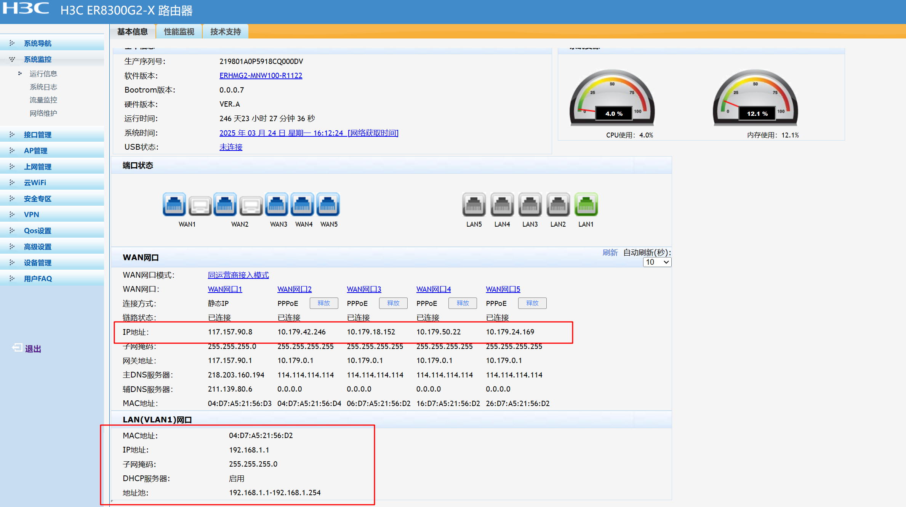Open the 同运营商接入模式 WAN mode link
Screen dimensions: 906x507
tap(238, 275)
